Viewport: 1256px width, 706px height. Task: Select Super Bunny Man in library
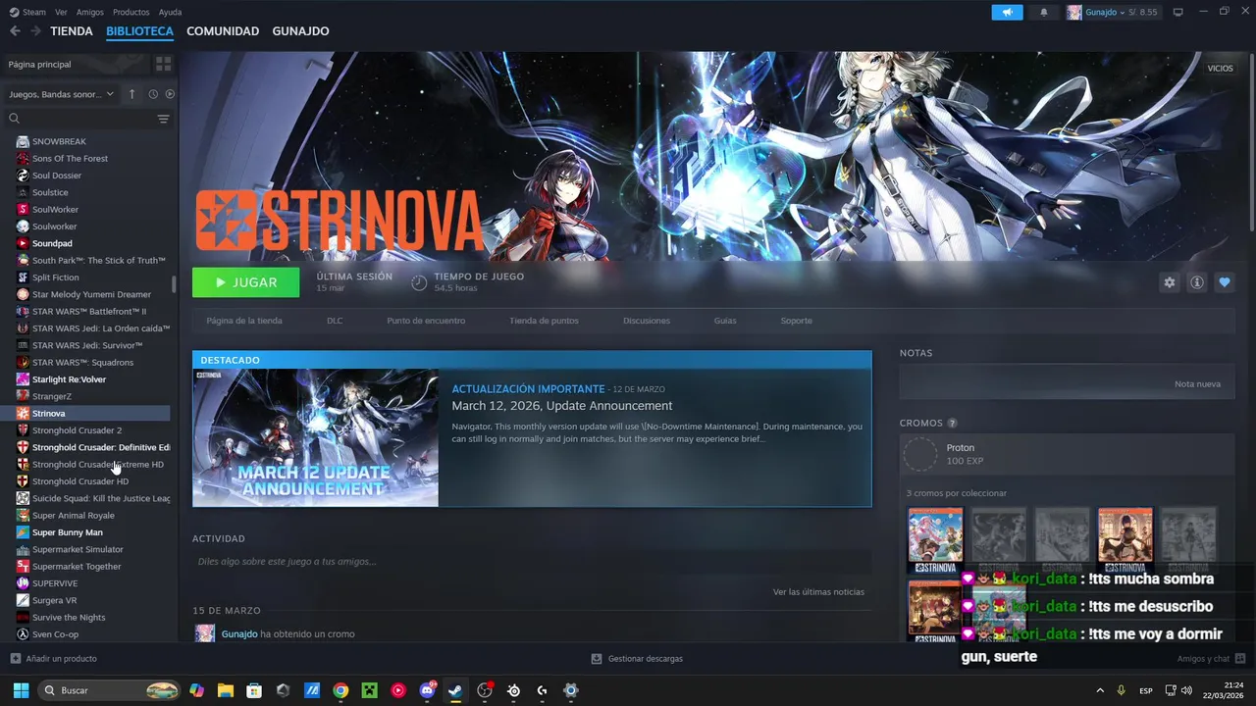(67, 532)
